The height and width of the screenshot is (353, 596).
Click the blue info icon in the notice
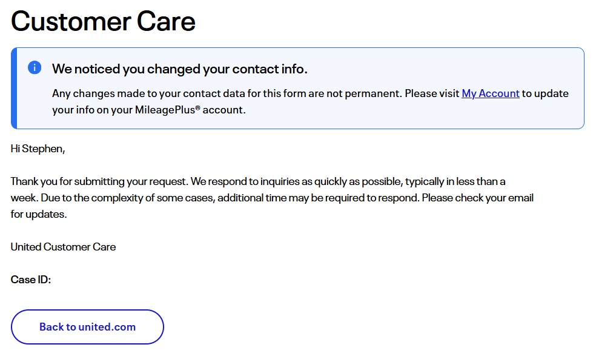(x=35, y=68)
